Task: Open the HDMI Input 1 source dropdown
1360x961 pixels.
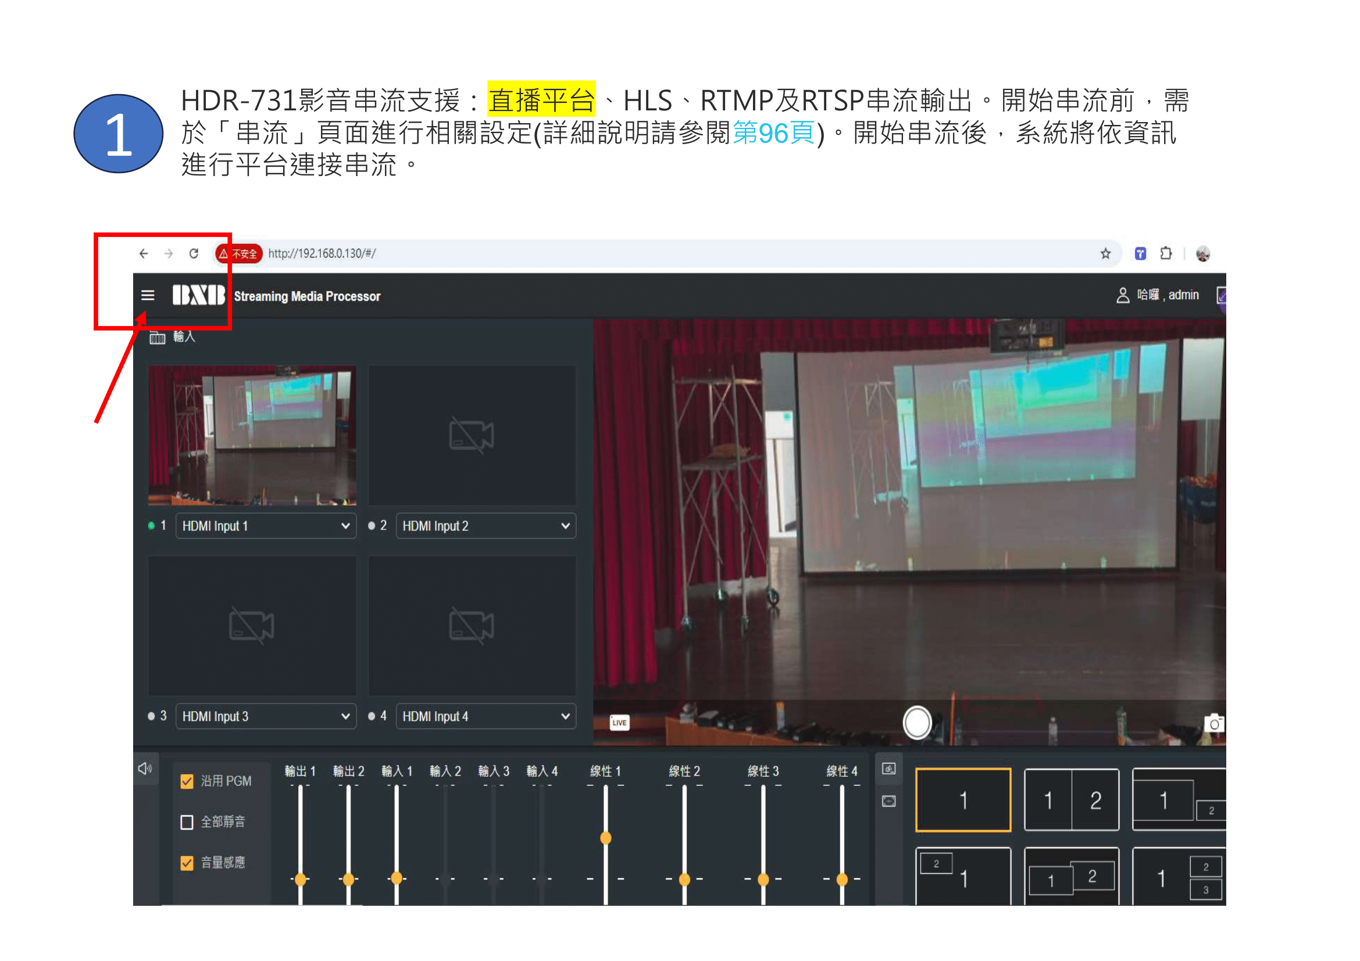Action: point(265,526)
